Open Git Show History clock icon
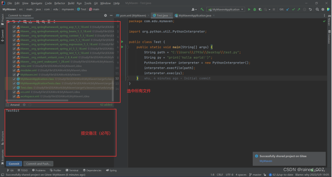Image resolution: width=332 pixels, height=177 pixels. (x=305, y=9)
